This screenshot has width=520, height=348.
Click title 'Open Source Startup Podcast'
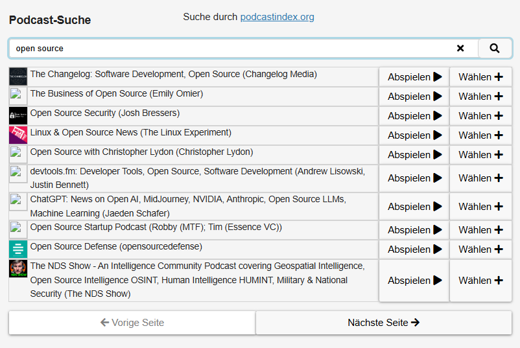click(88, 227)
